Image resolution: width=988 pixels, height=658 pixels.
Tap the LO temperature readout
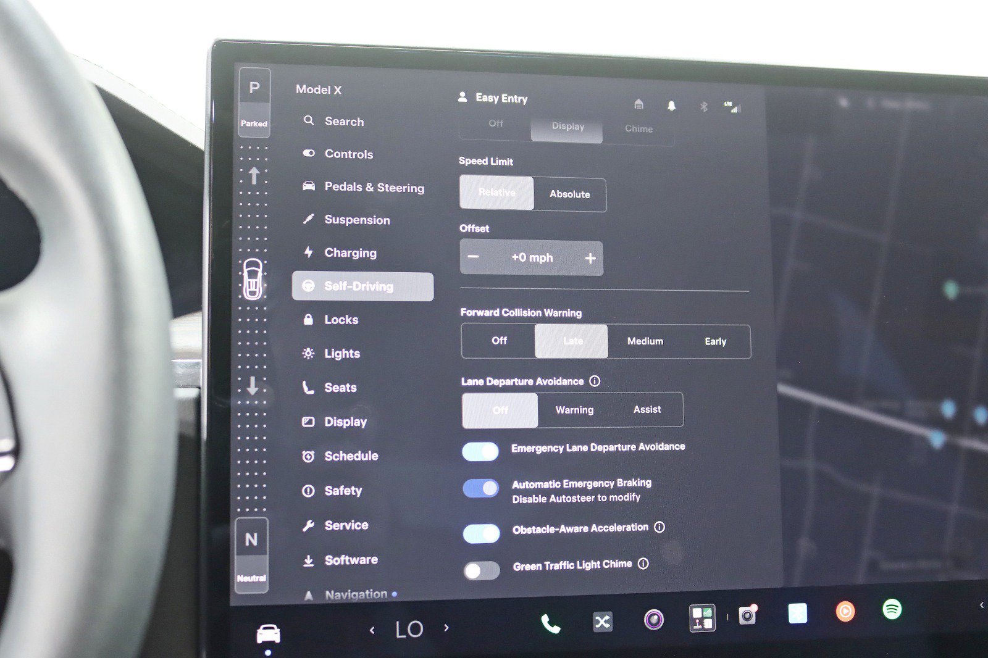(409, 629)
